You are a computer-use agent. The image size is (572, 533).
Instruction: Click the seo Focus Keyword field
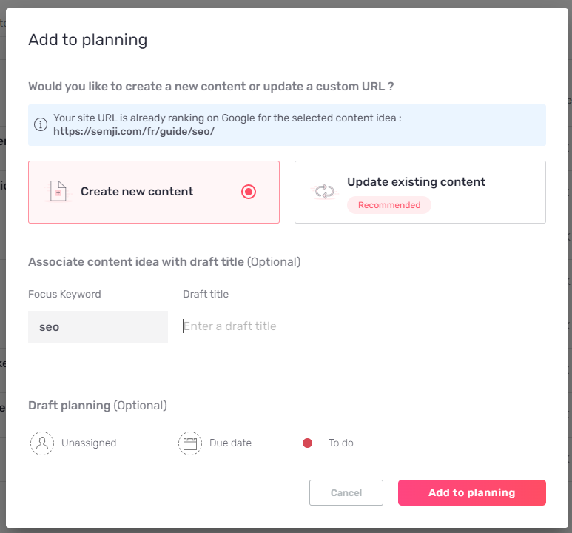coord(98,327)
